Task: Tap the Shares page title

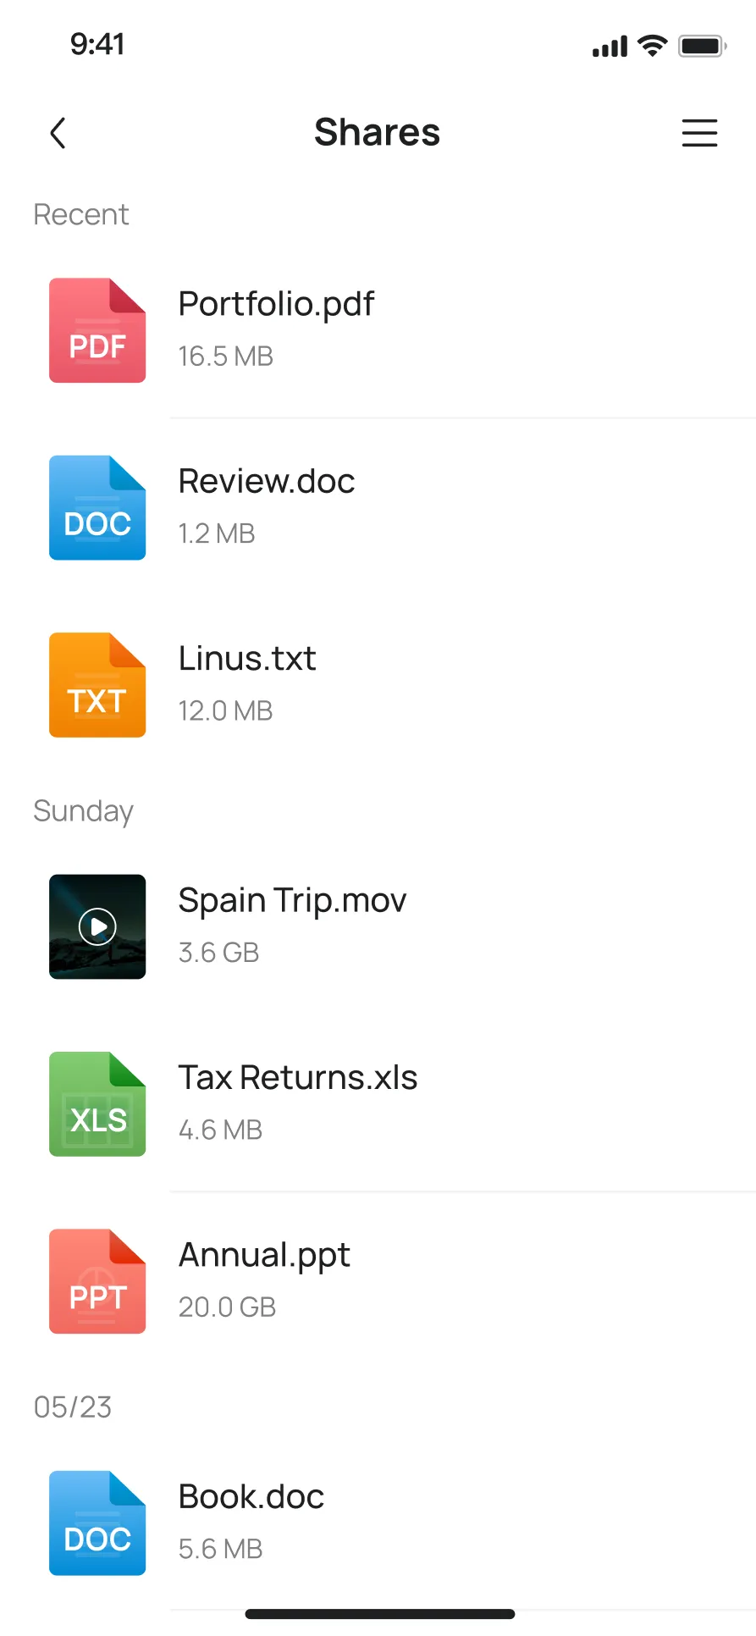Action: coord(378,133)
